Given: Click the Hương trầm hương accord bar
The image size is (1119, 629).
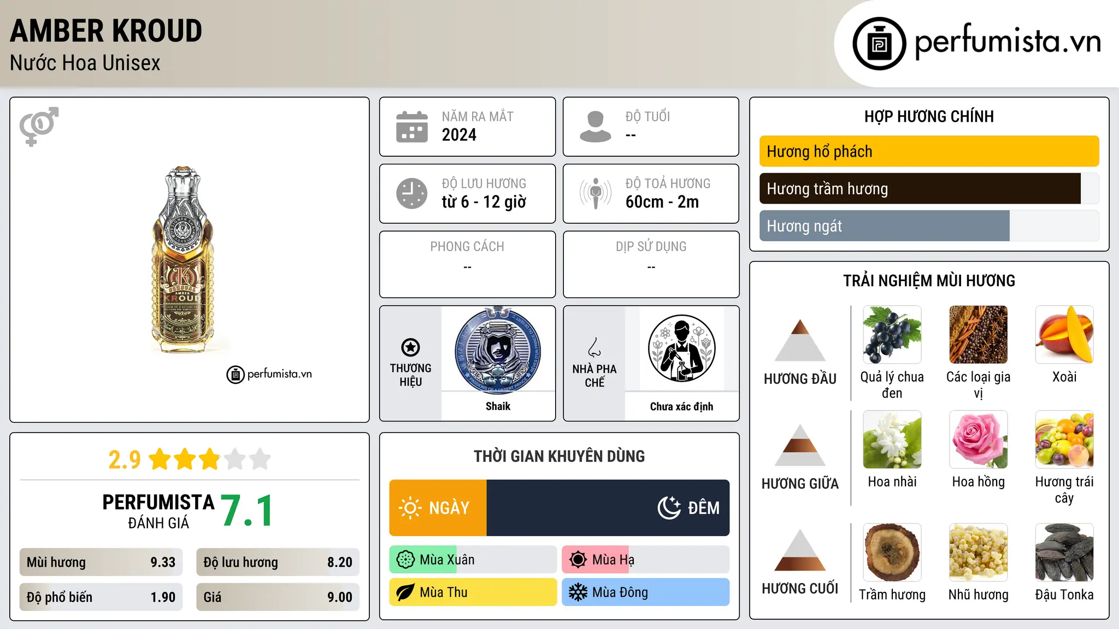Looking at the screenshot, I should click(x=929, y=188).
